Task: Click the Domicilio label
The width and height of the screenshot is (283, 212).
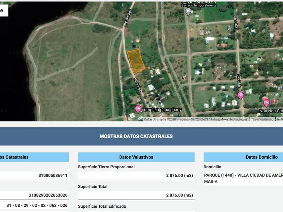Action: pos(212,167)
